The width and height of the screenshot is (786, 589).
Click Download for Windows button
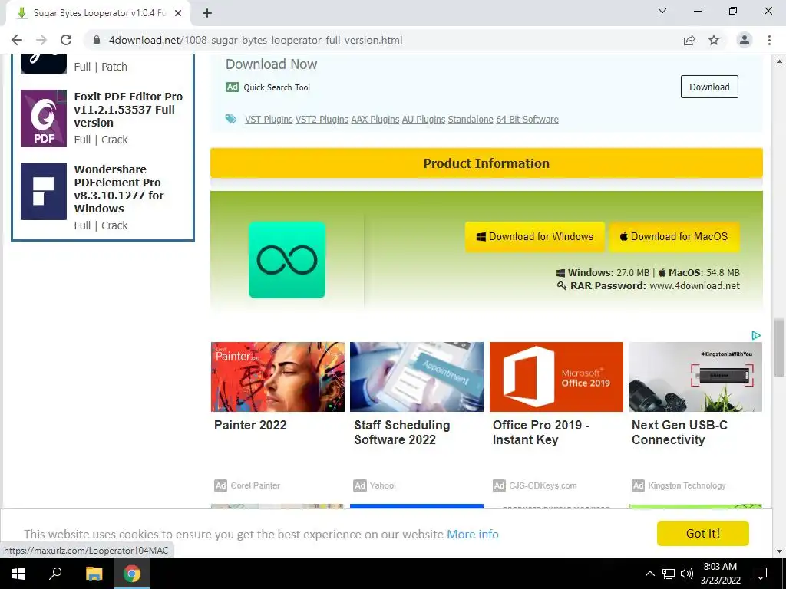tap(535, 236)
